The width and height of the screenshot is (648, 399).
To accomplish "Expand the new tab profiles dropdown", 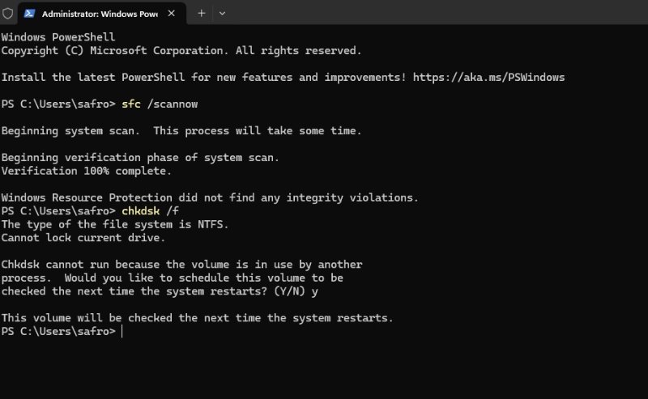I will [222, 13].
